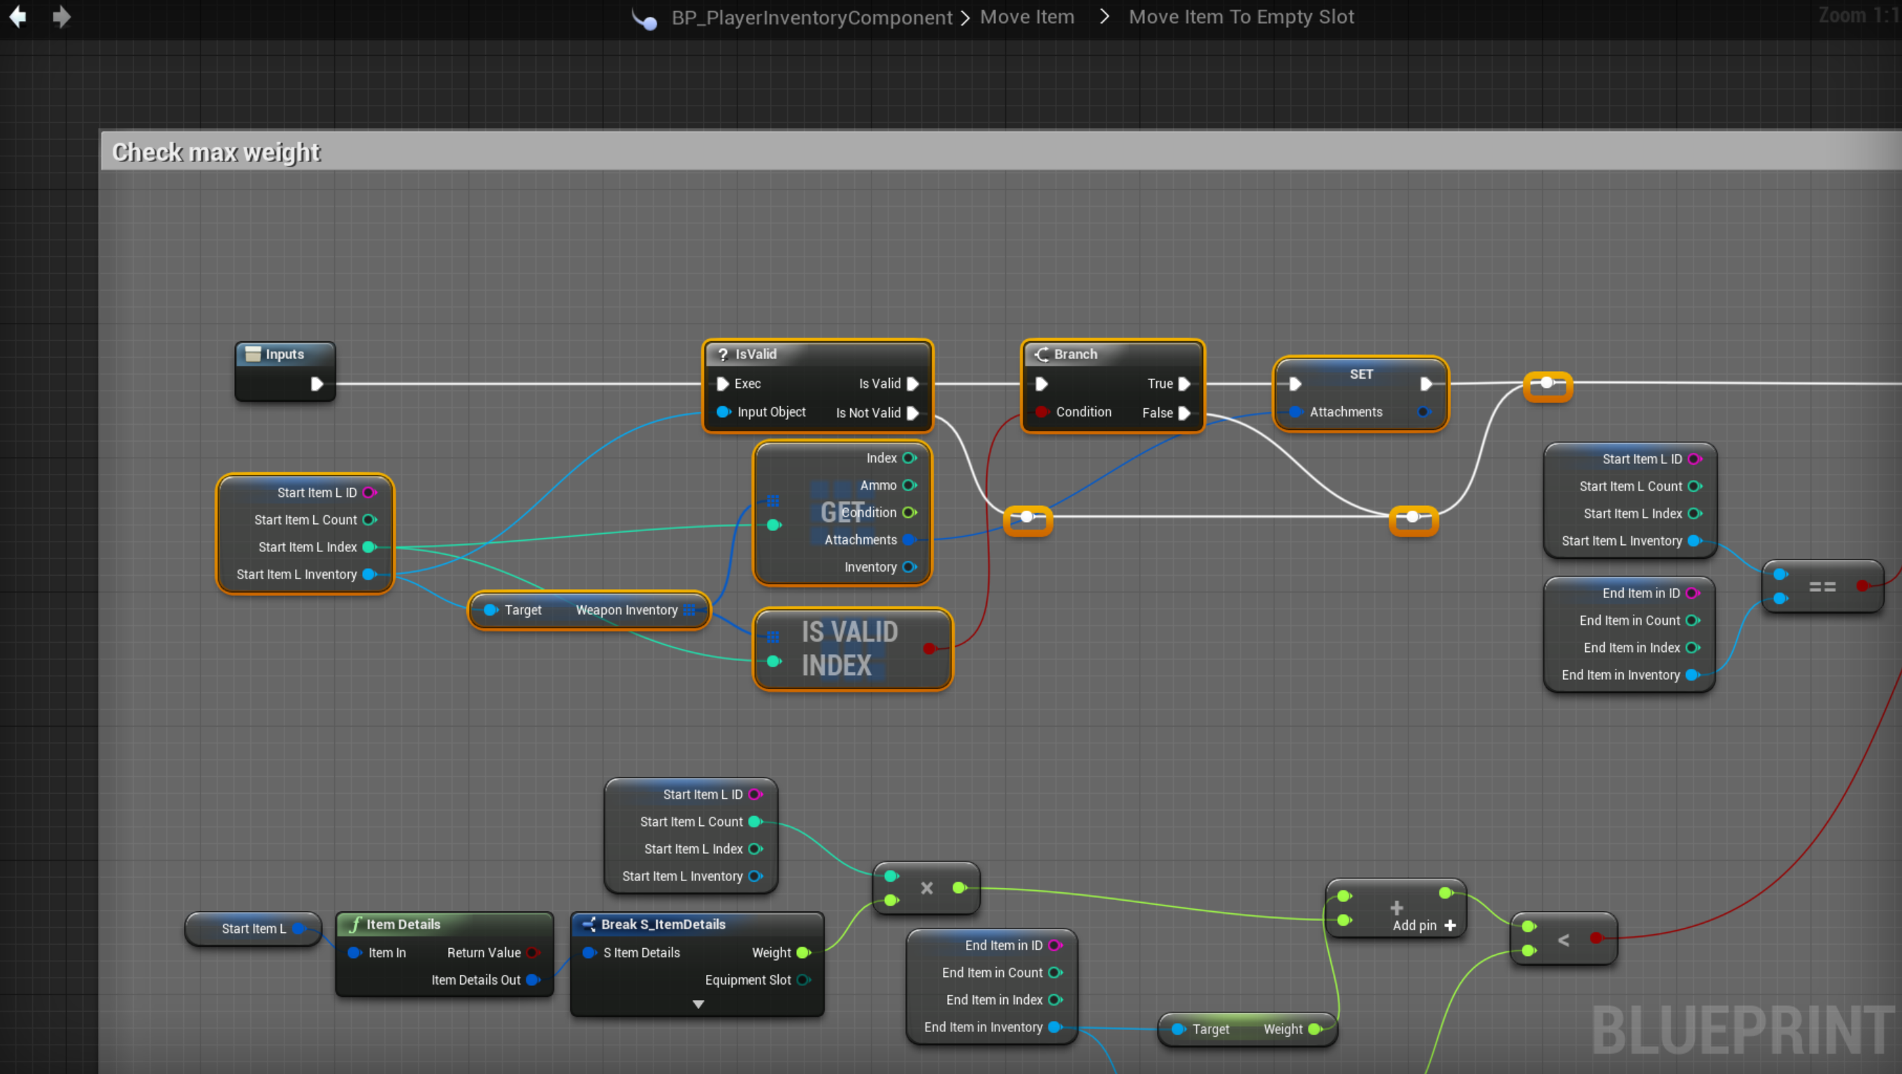This screenshot has height=1074, width=1902.
Task: Click the Break S_ItemDetails struct icon
Action: pos(589,924)
